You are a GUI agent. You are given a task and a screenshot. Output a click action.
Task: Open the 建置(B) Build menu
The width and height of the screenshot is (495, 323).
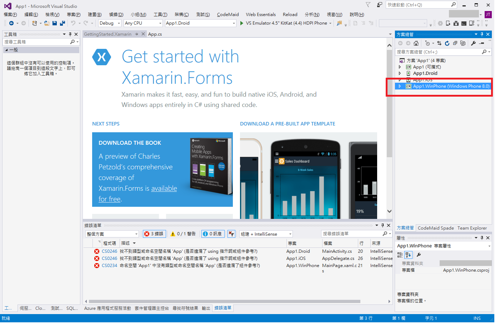(95, 15)
